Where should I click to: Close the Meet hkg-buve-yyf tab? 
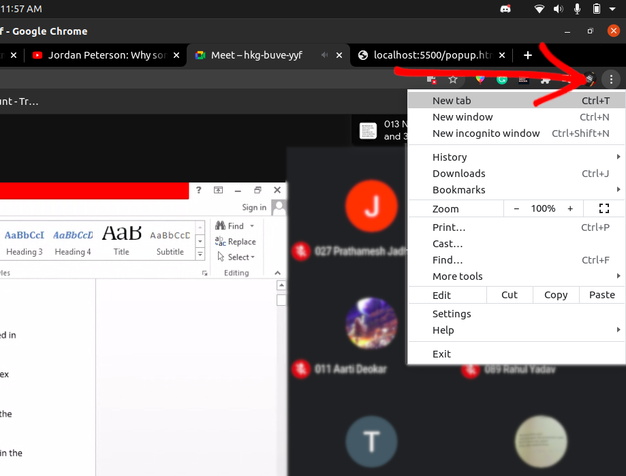click(x=339, y=55)
